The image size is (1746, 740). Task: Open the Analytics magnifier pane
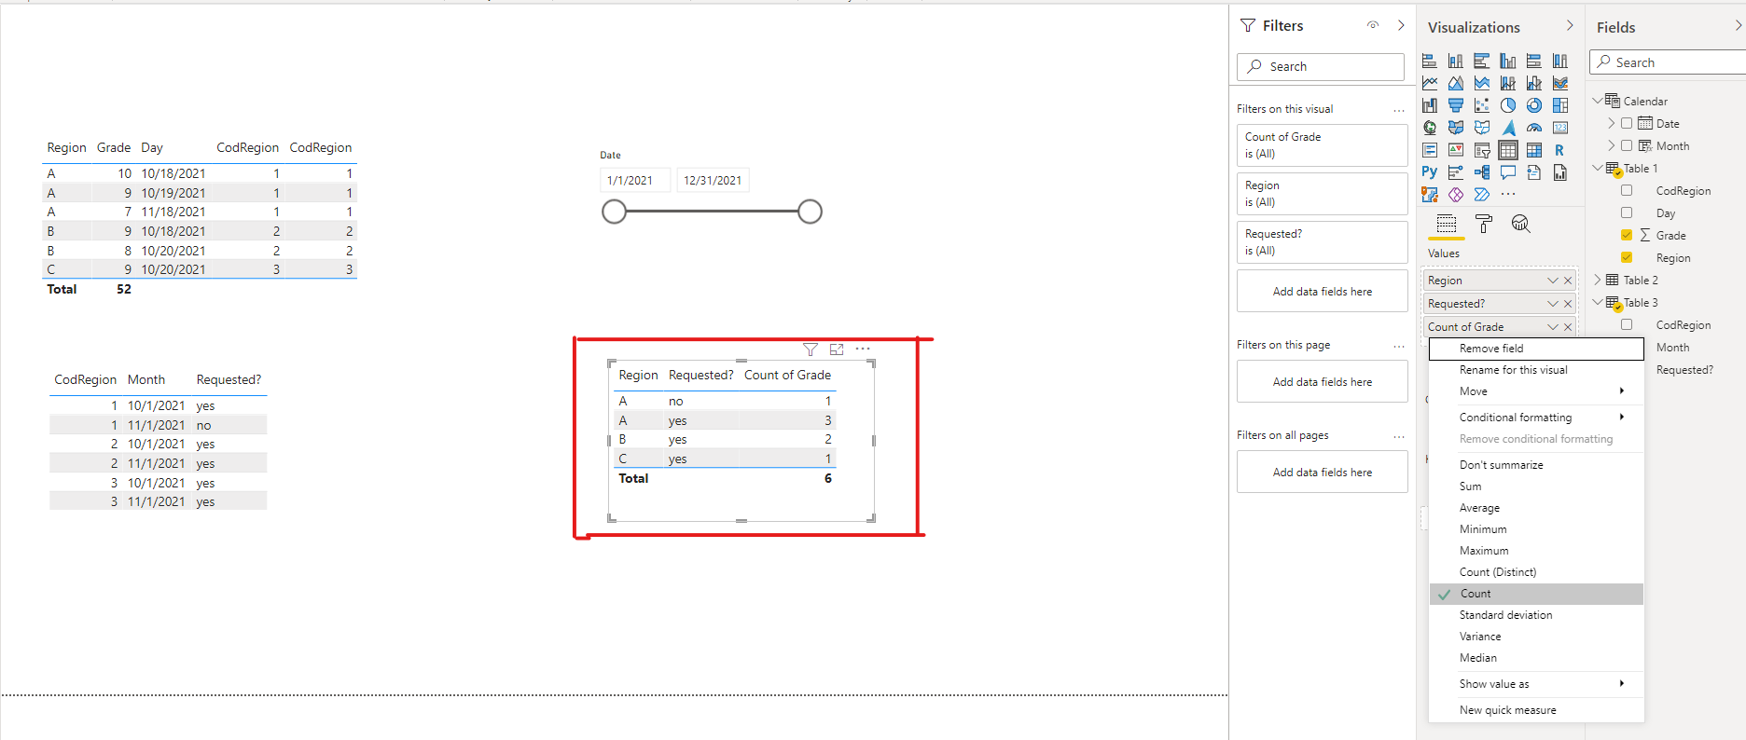click(1520, 224)
